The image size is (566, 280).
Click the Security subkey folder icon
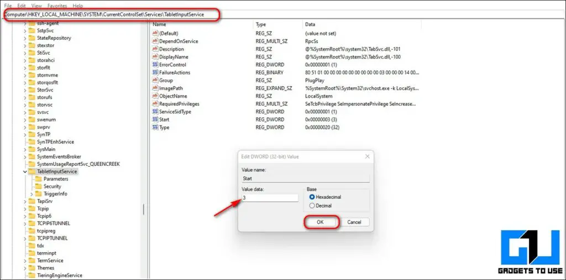pyautogui.click(x=38, y=186)
